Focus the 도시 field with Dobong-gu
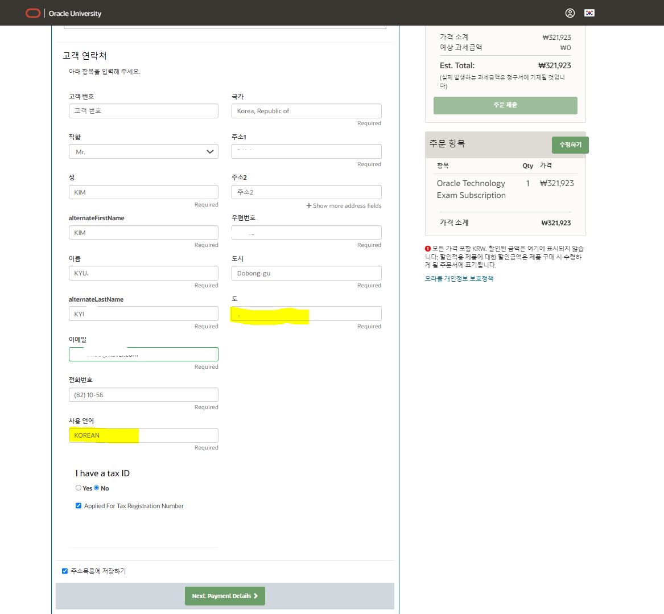Image resolution: width=664 pixels, height=614 pixels. [x=307, y=273]
